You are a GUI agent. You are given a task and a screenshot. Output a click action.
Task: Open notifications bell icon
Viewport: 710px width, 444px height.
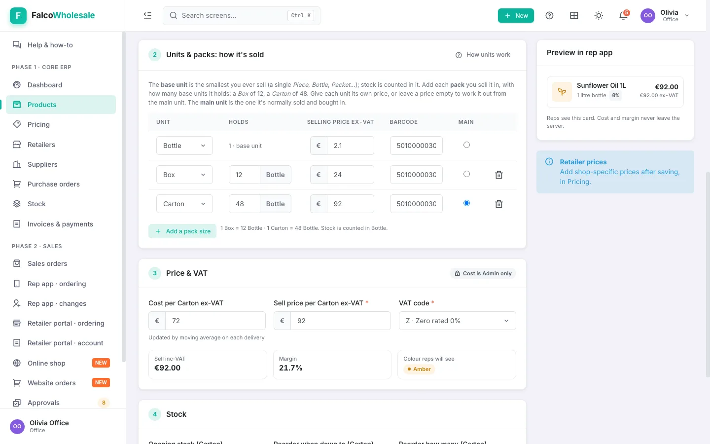(x=623, y=15)
